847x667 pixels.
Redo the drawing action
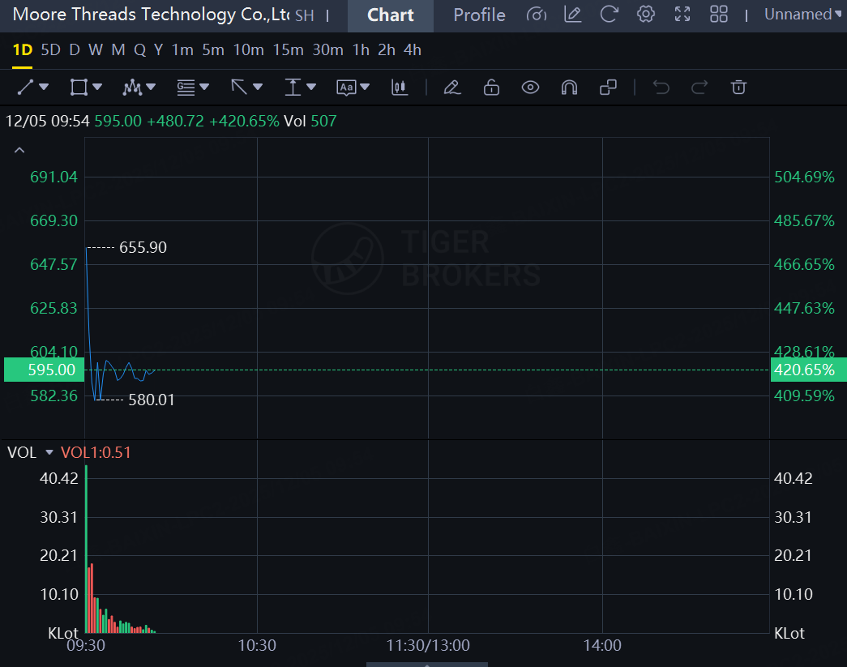[x=699, y=87]
